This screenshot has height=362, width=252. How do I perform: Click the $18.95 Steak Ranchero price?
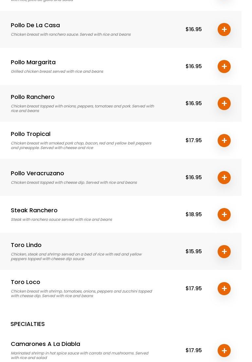(x=193, y=214)
